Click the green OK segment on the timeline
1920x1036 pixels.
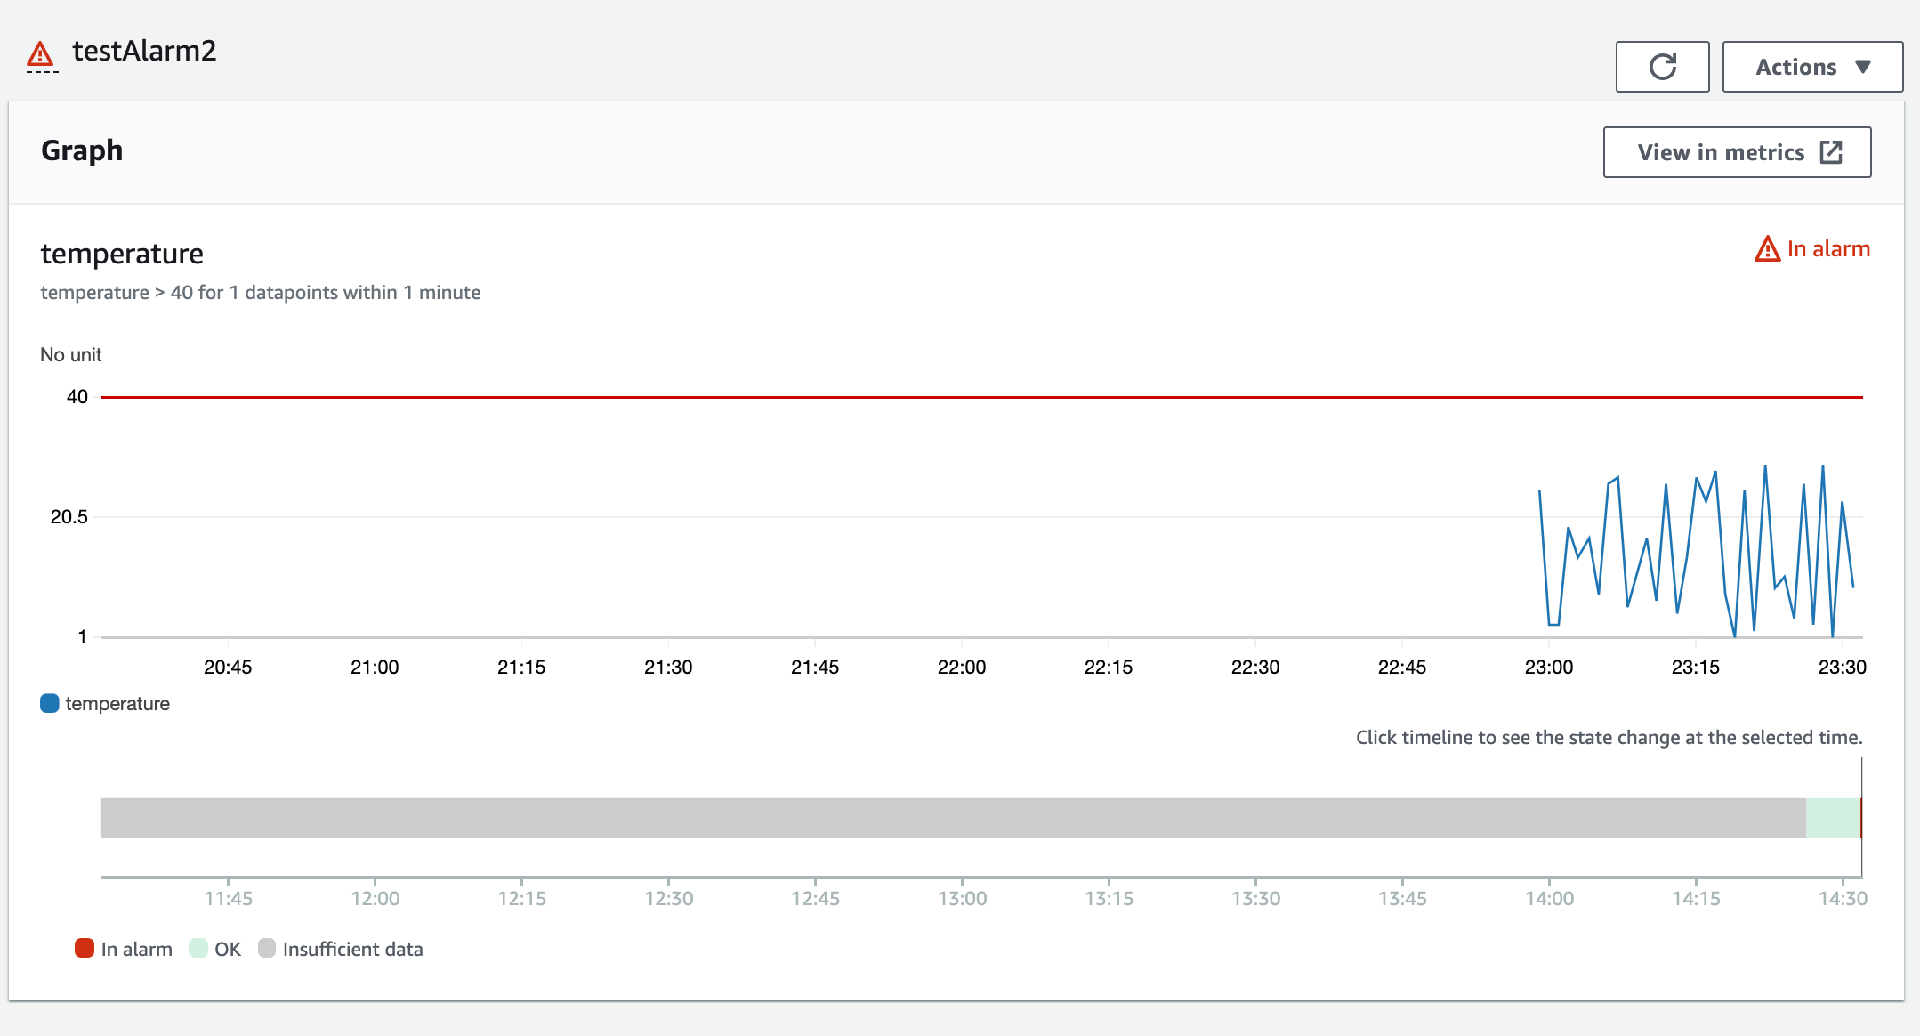pos(1833,818)
